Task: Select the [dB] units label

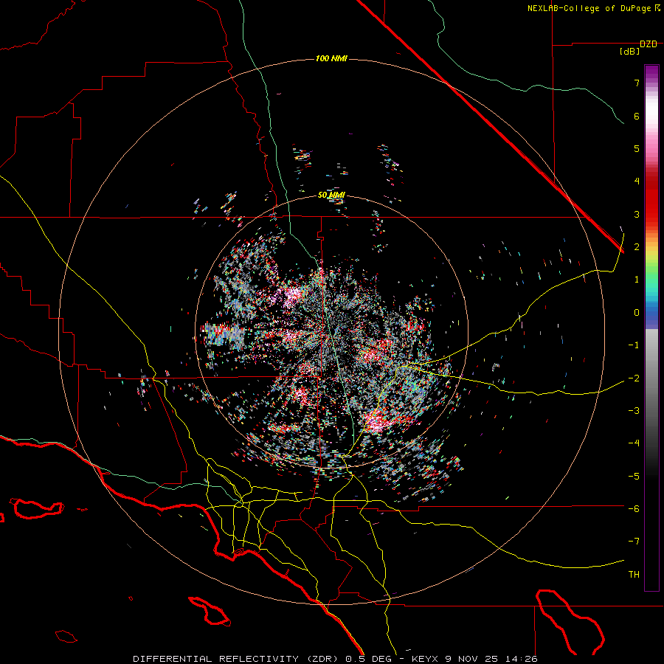Action: tap(630, 52)
